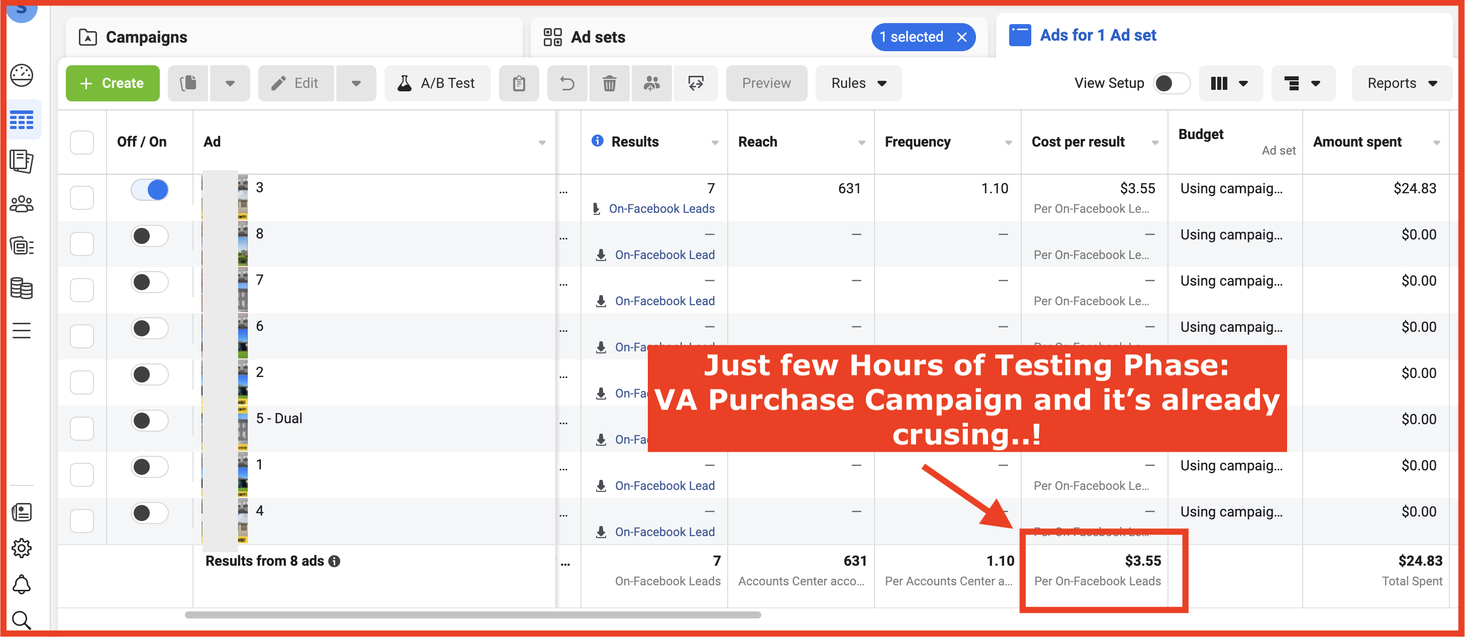
Task: Turn on the ad 1 toggle
Action: coord(150,466)
